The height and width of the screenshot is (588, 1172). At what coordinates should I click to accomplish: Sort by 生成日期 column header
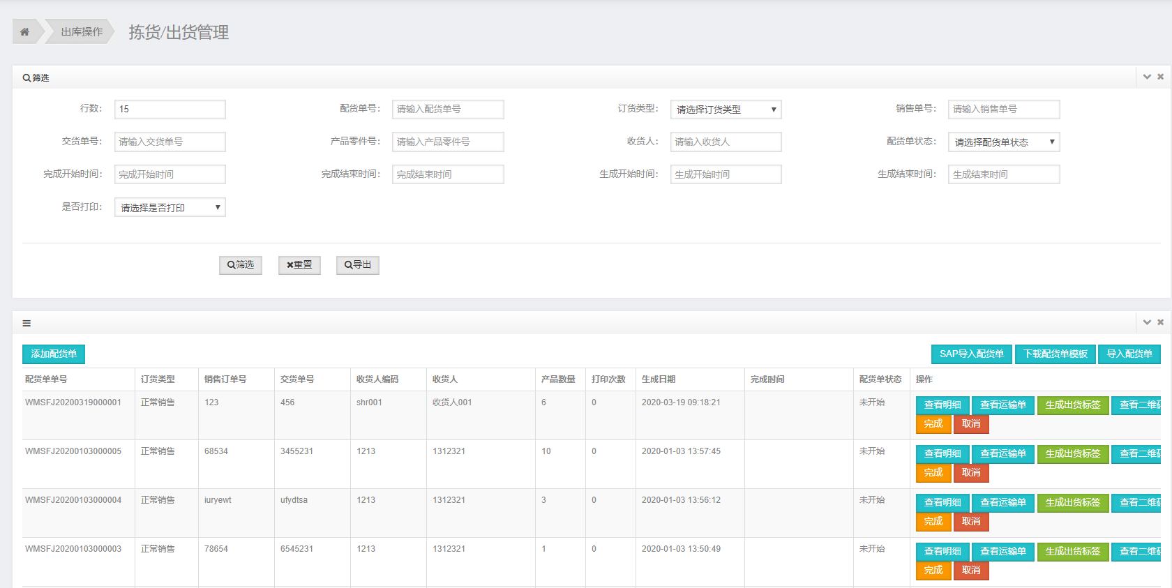coord(659,379)
